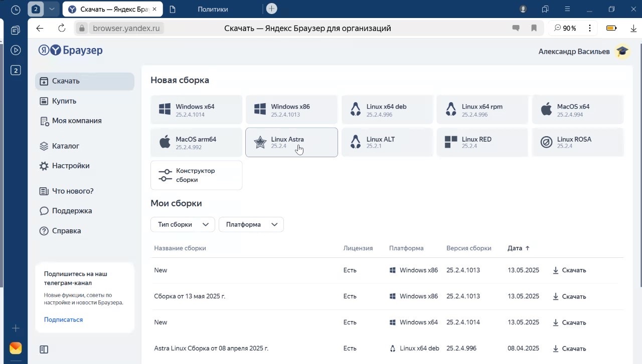The image size is (642, 364).
Task: Click version 25.2.4.1014 in the builds table
Action: [463, 322]
